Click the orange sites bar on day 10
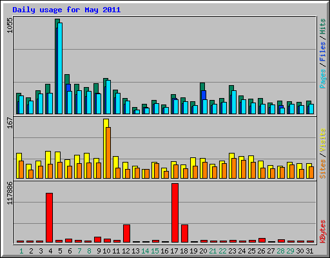The height and width of the screenshot is (258, 330). pos(108,153)
